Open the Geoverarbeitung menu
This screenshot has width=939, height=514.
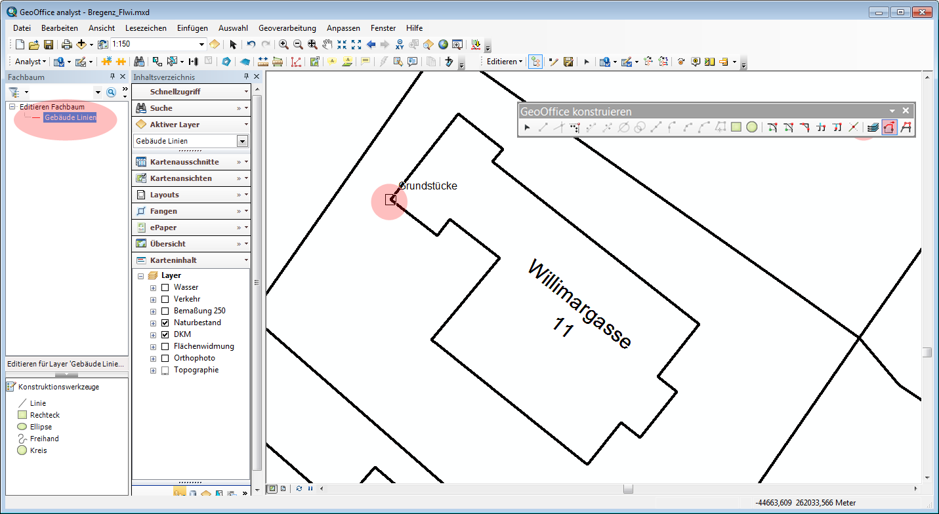pos(287,28)
